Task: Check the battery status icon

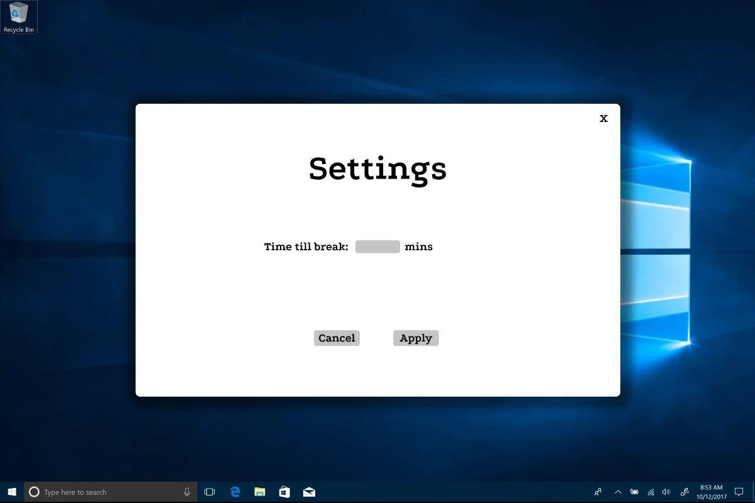Action: click(x=634, y=492)
